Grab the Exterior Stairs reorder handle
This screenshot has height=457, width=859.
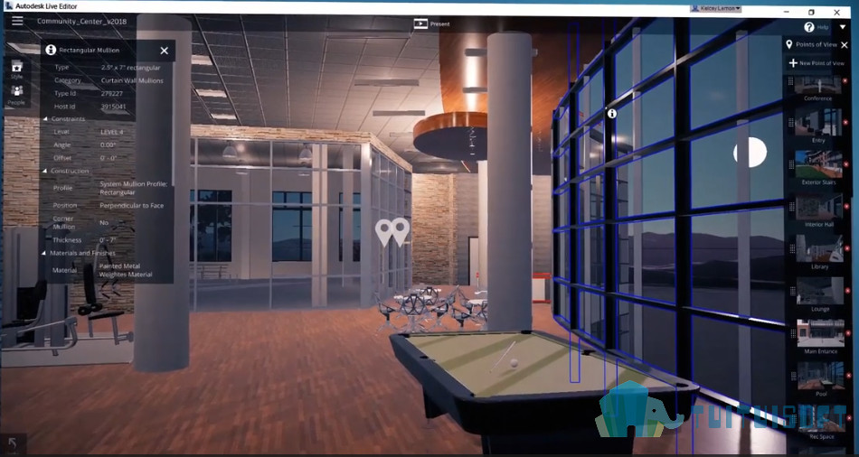791,164
